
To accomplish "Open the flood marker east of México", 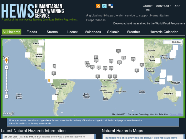I will [x=54, y=66].
